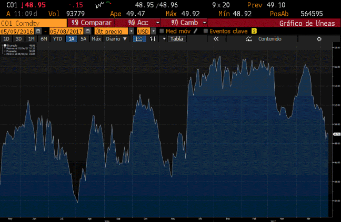Click the yellow Eventos clave info icon
This screenshot has height=222, width=341.
click(254, 31)
